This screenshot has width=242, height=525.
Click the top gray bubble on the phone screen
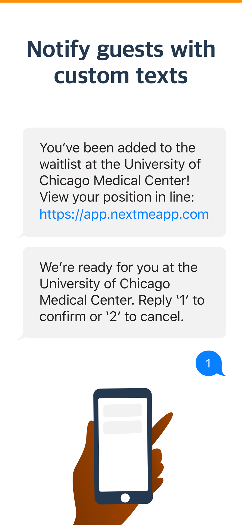pos(123,410)
